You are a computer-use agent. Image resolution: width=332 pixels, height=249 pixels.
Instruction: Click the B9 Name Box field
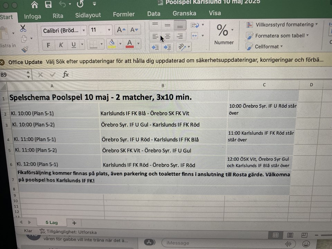12,74
